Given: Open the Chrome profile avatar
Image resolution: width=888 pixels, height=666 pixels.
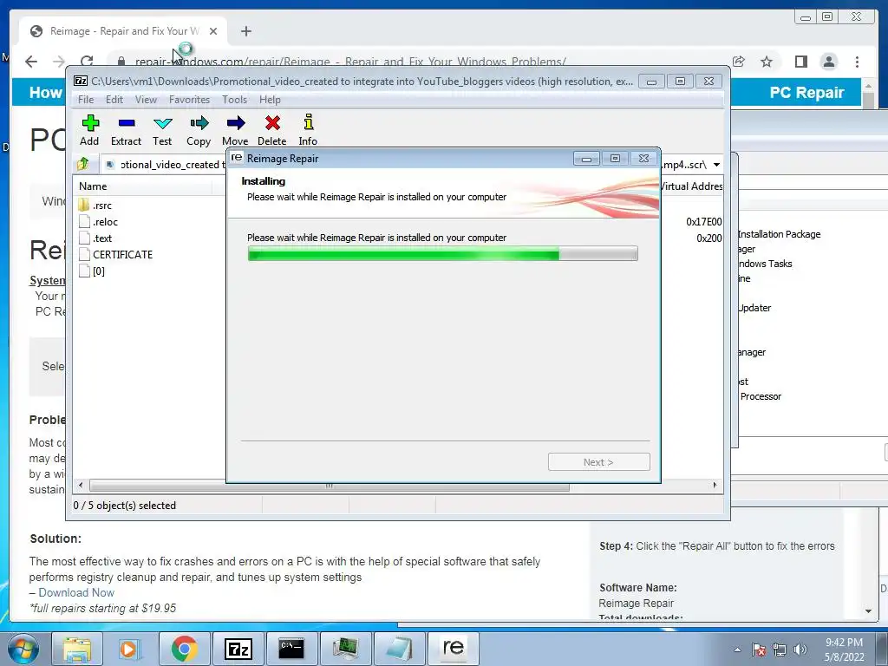Looking at the screenshot, I should (x=829, y=62).
